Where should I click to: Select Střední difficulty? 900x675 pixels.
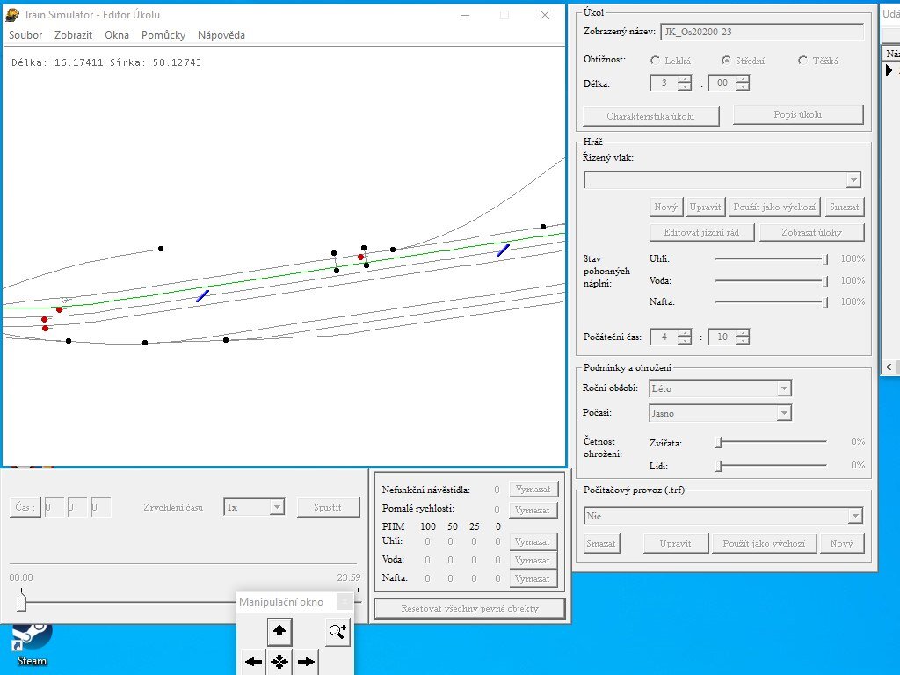coord(726,61)
